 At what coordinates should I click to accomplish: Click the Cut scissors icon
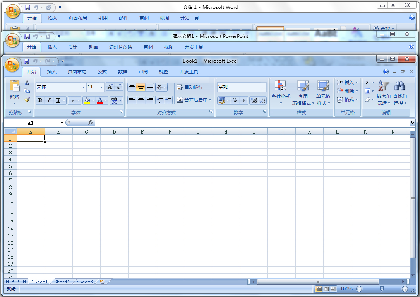(27, 83)
